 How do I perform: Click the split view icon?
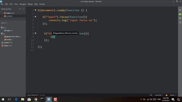point(23,9)
